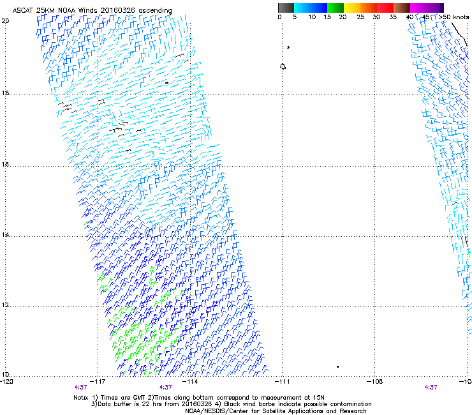Click the brown 35-40 knots legend swatch
Image resolution: width=472 pixels, height=415 pixels.
pos(402,8)
